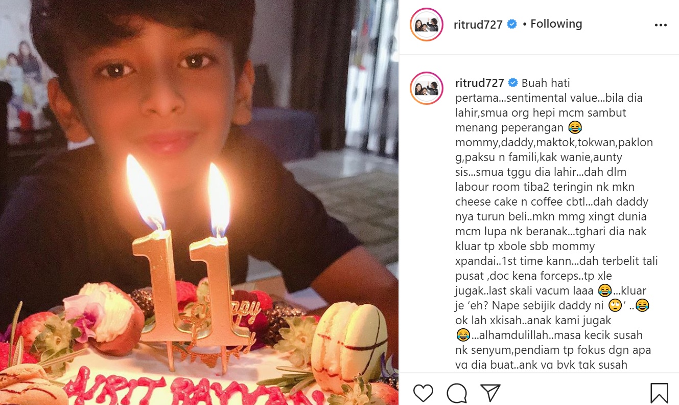679x405 pixels.
Task: Open the three-dot more options menu
Action: pyautogui.click(x=661, y=25)
